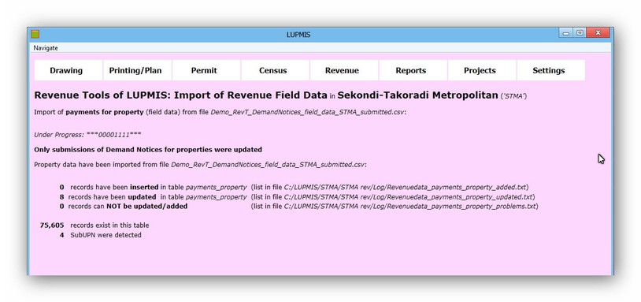The height and width of the screenshot is (302, 641).
Task: Click 'Sekondi-Takoradi Metropolitan' heading text
Action: tap(417, 95)
